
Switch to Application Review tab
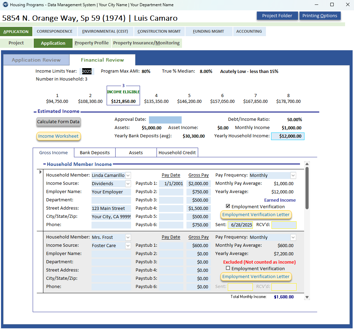(x=36, y=60)
